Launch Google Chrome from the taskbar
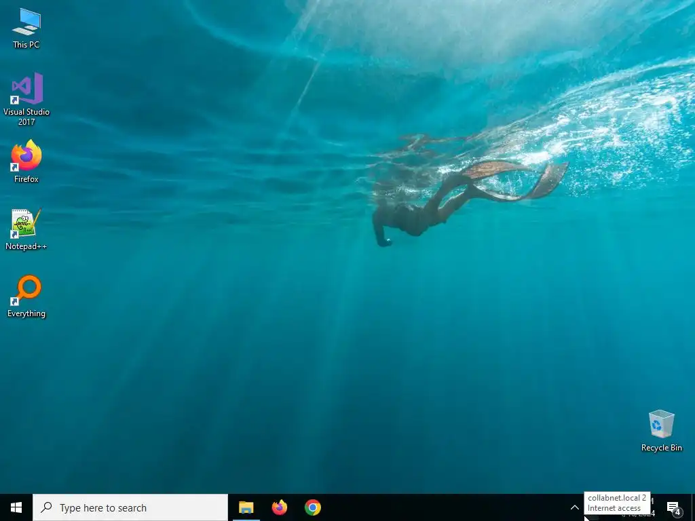695x521 pixels. pos(313,507)
